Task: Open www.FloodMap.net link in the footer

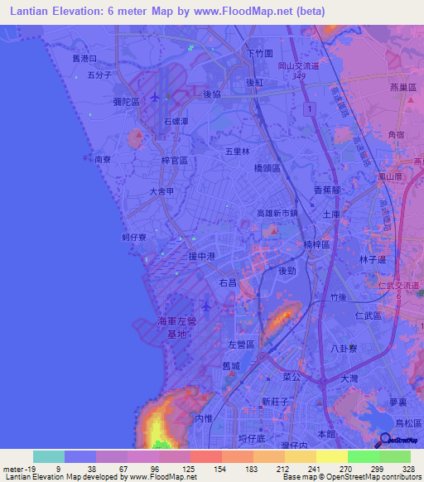Action: click(x=163, y=477)
